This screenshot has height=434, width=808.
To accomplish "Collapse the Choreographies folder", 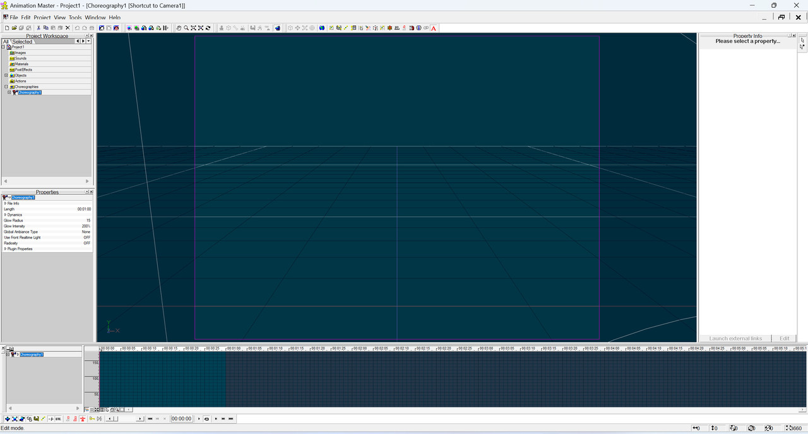I will click(6, 86).
